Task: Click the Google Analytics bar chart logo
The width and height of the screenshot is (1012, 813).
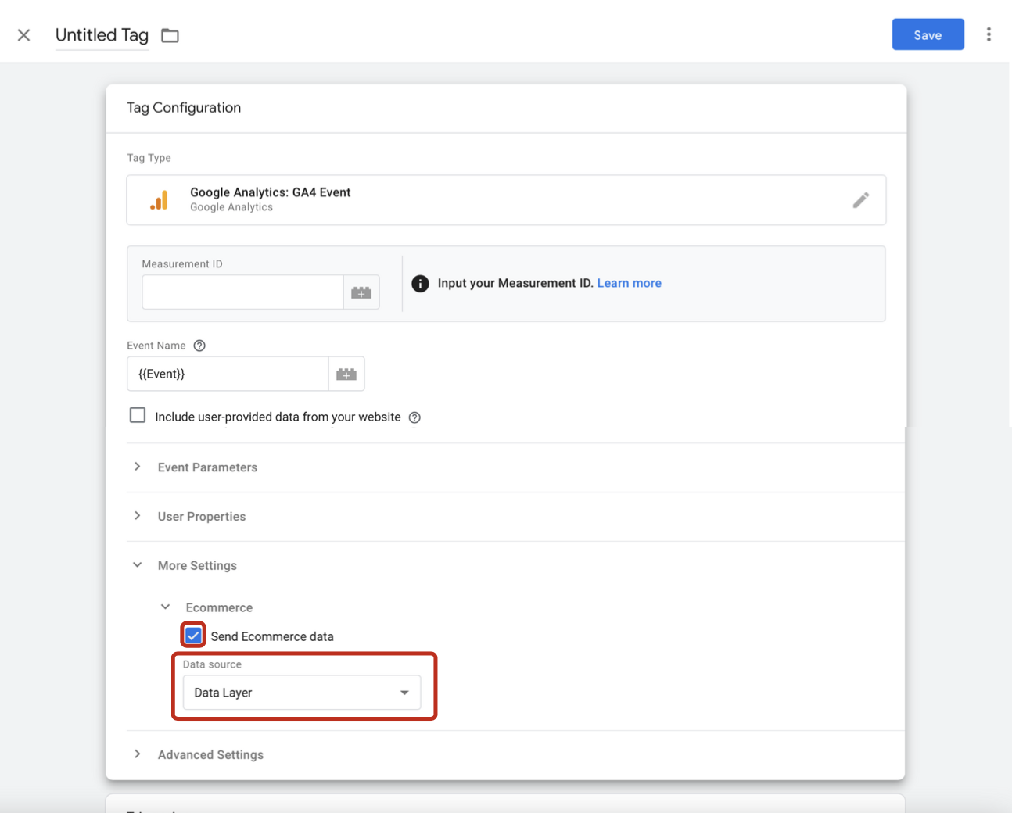Action: 159,200
